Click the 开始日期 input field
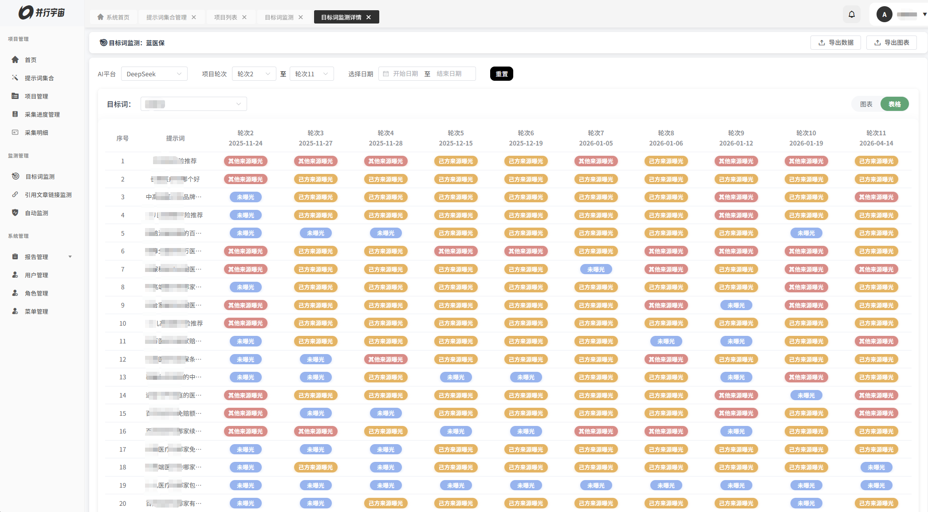This screenshot has height=512, width=928. tap(405, 74)
